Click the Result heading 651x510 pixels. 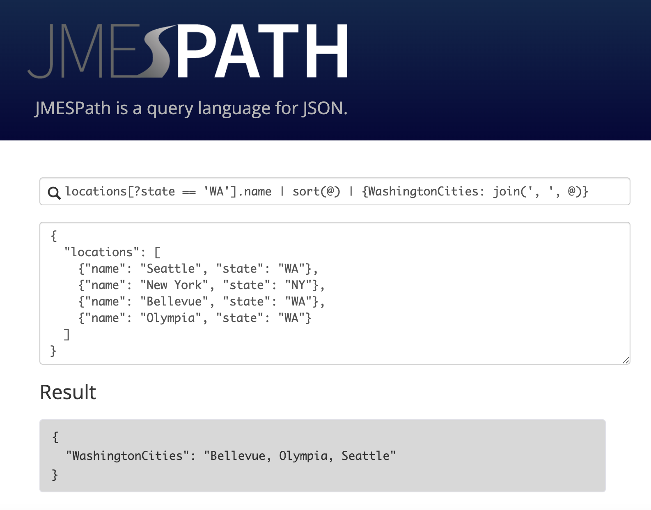[x=67, y=392]
